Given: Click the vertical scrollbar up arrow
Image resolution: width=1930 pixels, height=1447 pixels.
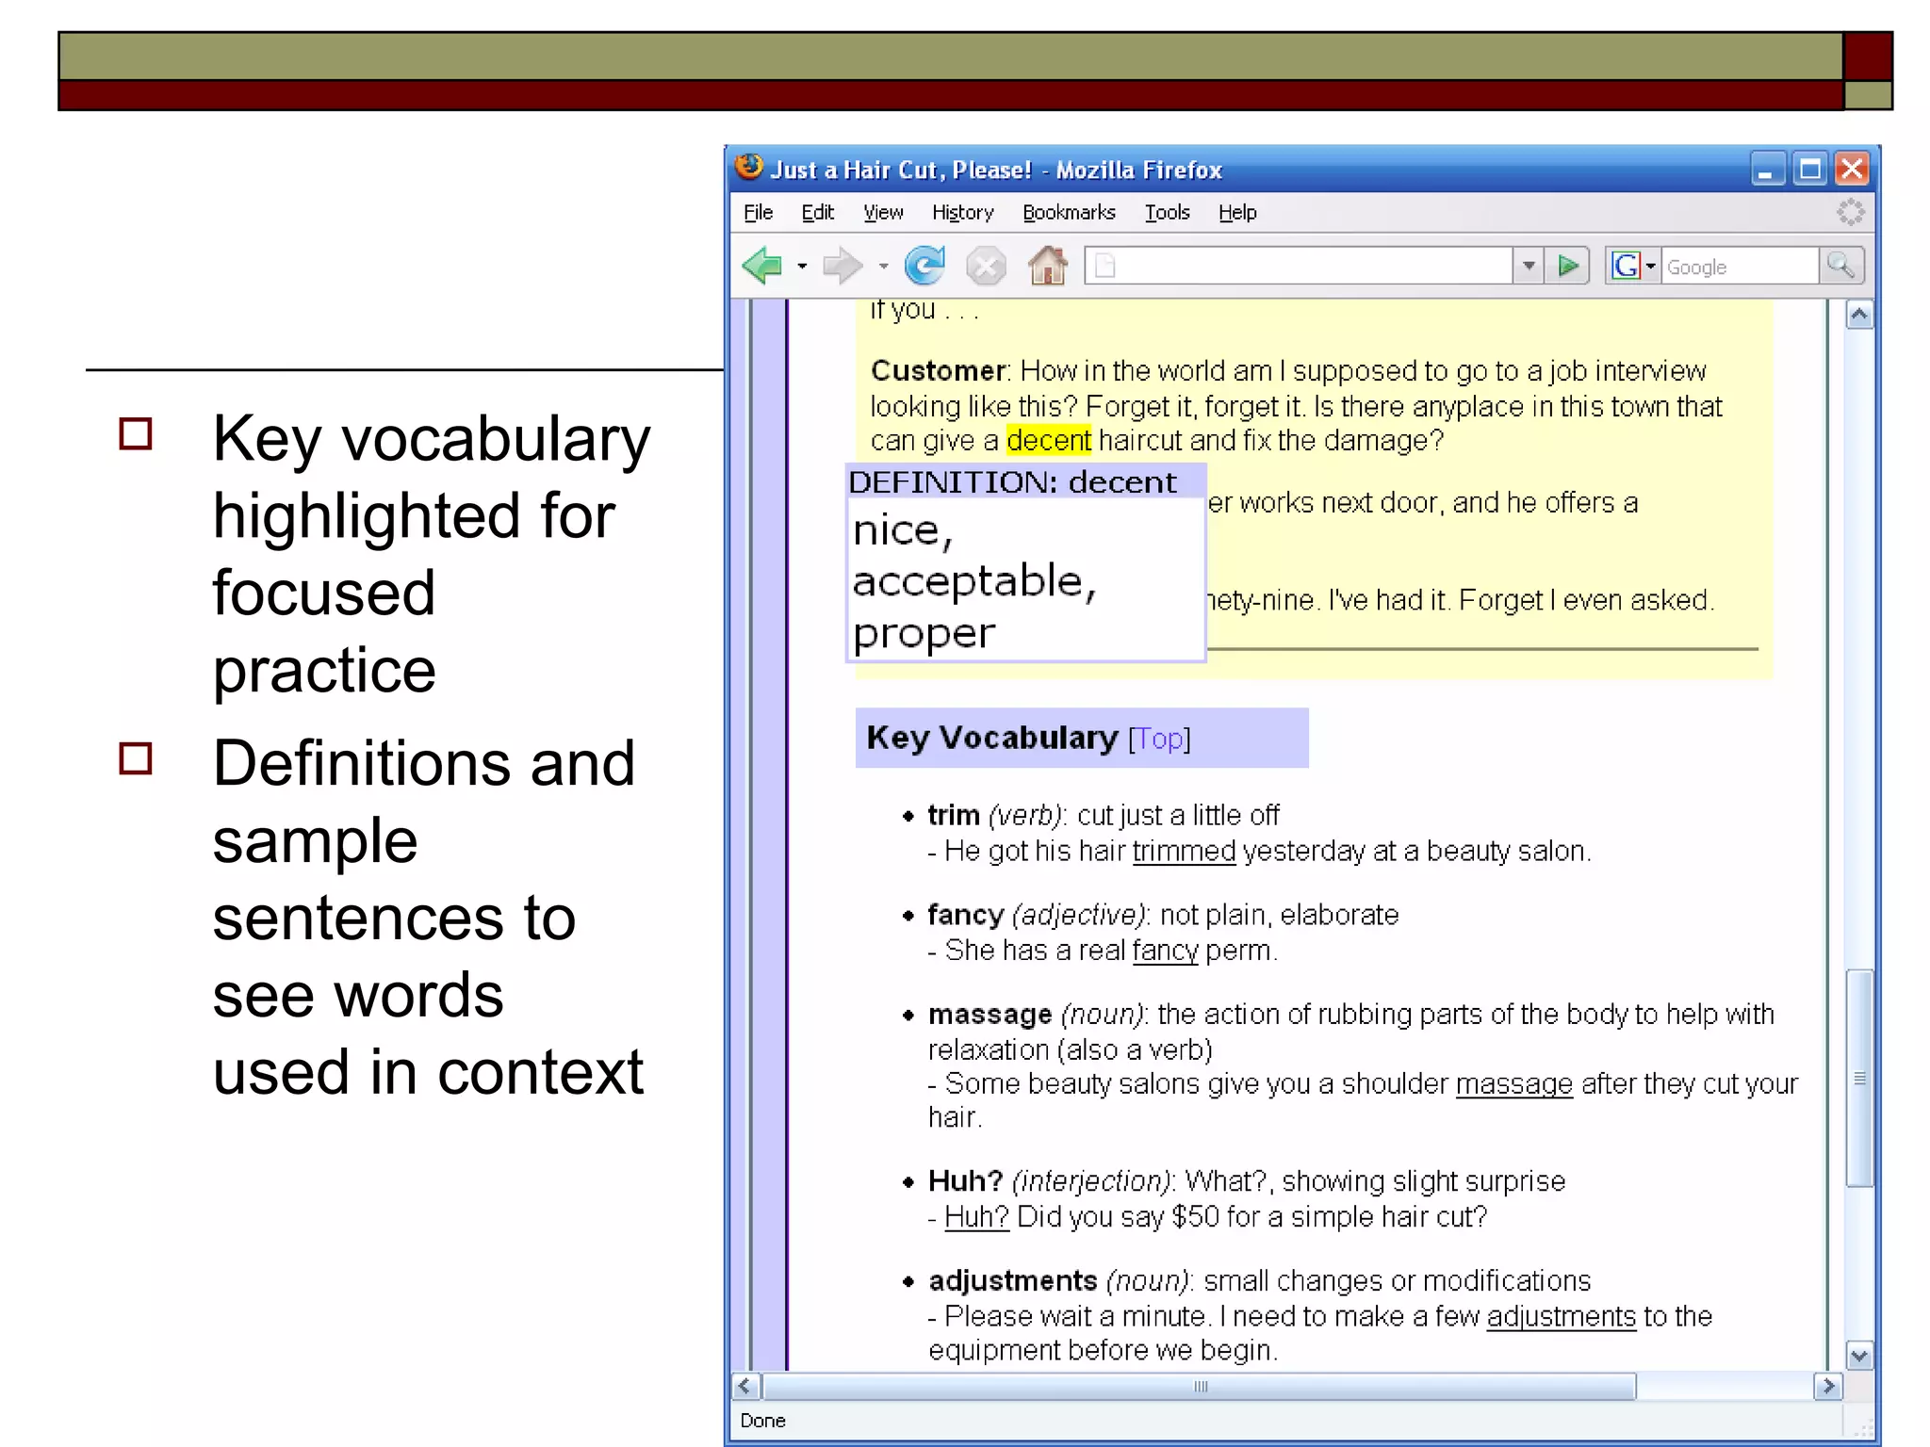Looking at the screenshot, I should [1858, 316].
